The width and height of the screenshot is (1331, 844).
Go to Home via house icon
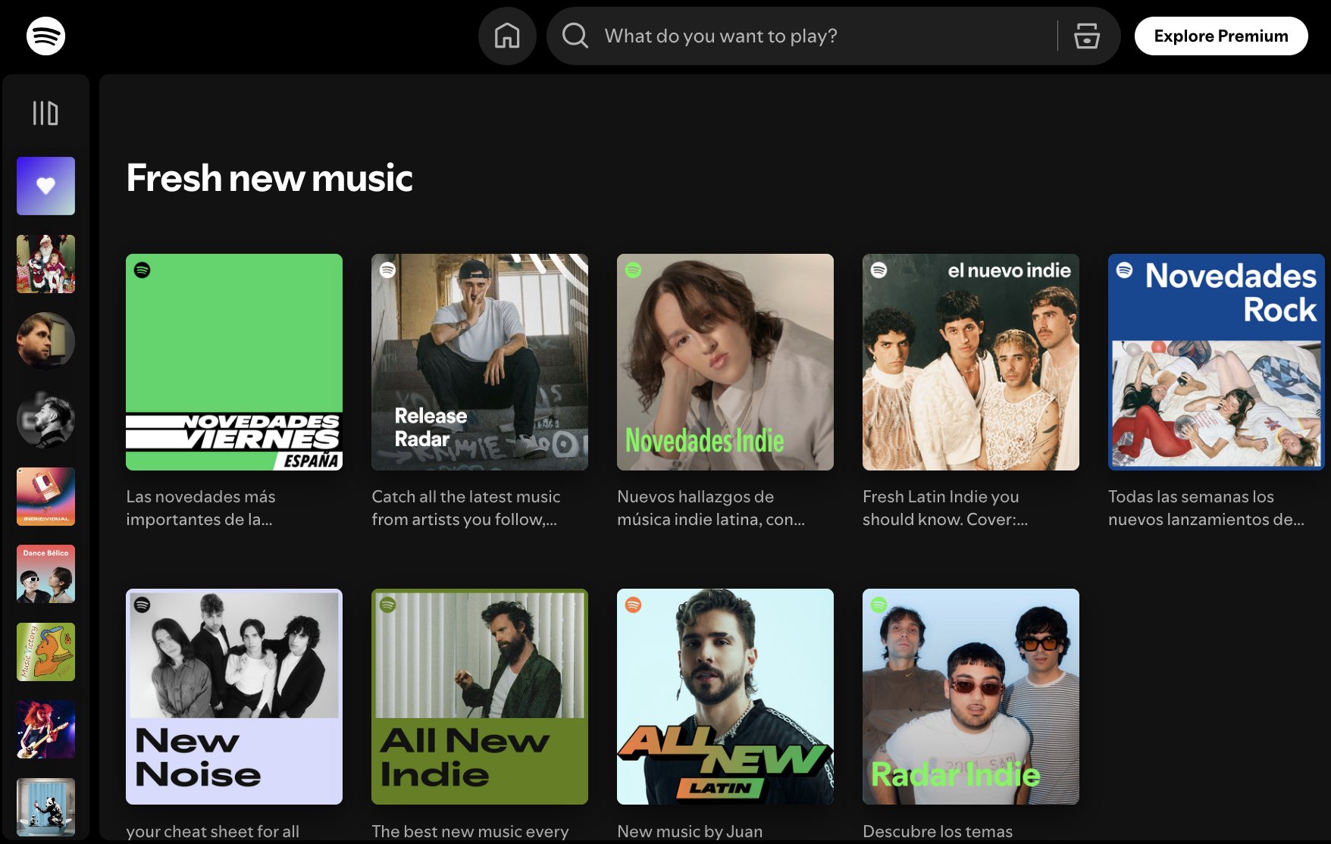507,36
